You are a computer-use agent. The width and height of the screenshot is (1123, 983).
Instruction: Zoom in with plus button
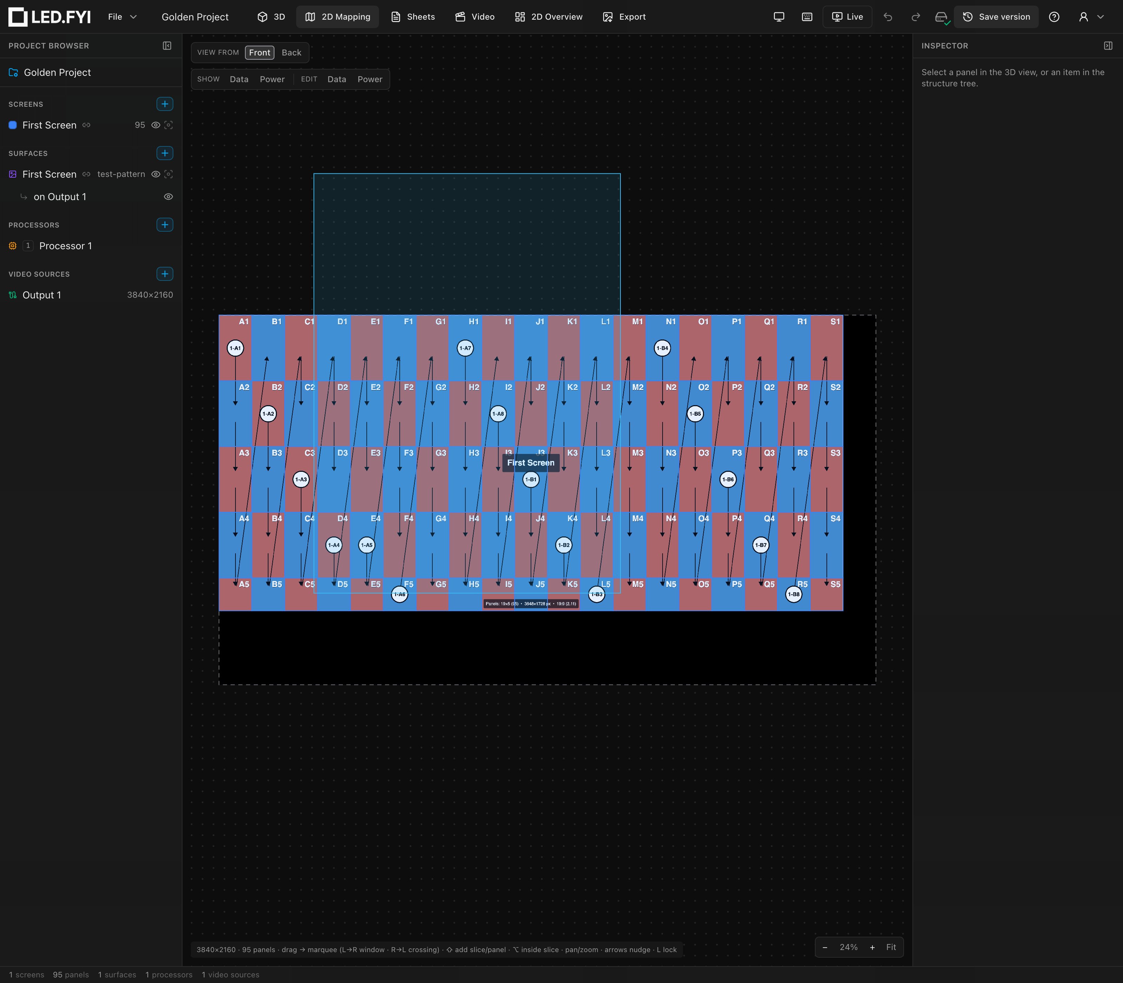872,947
